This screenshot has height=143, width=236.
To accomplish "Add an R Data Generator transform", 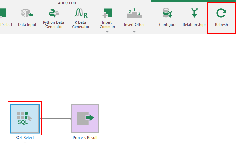I will [81, 13].
